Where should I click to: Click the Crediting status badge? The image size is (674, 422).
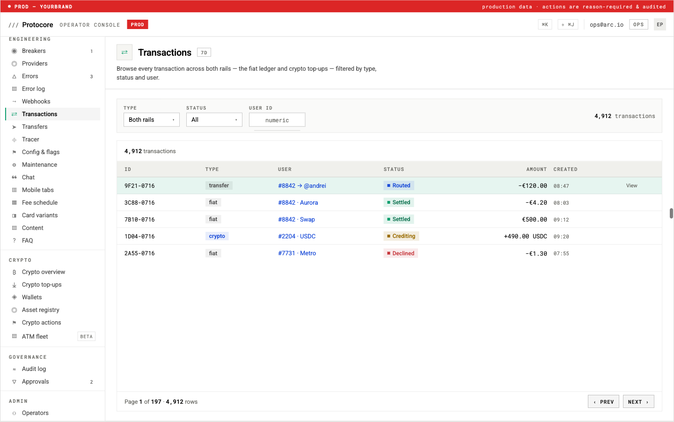(x=401, y=237)
